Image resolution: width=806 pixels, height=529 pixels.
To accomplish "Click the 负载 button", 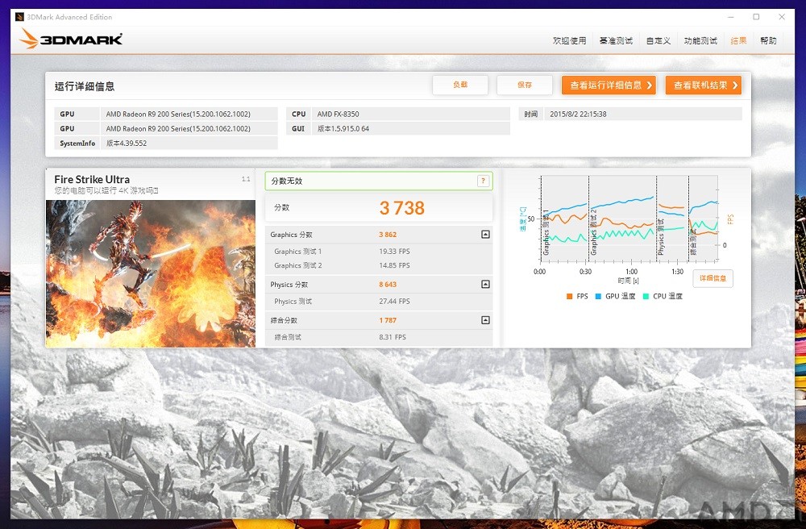I will coord(460,85).
